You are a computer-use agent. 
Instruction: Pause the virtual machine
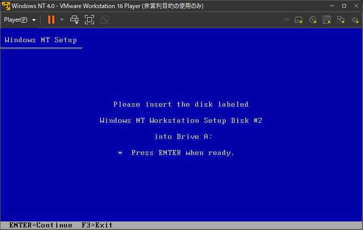[x=51, y=20]
